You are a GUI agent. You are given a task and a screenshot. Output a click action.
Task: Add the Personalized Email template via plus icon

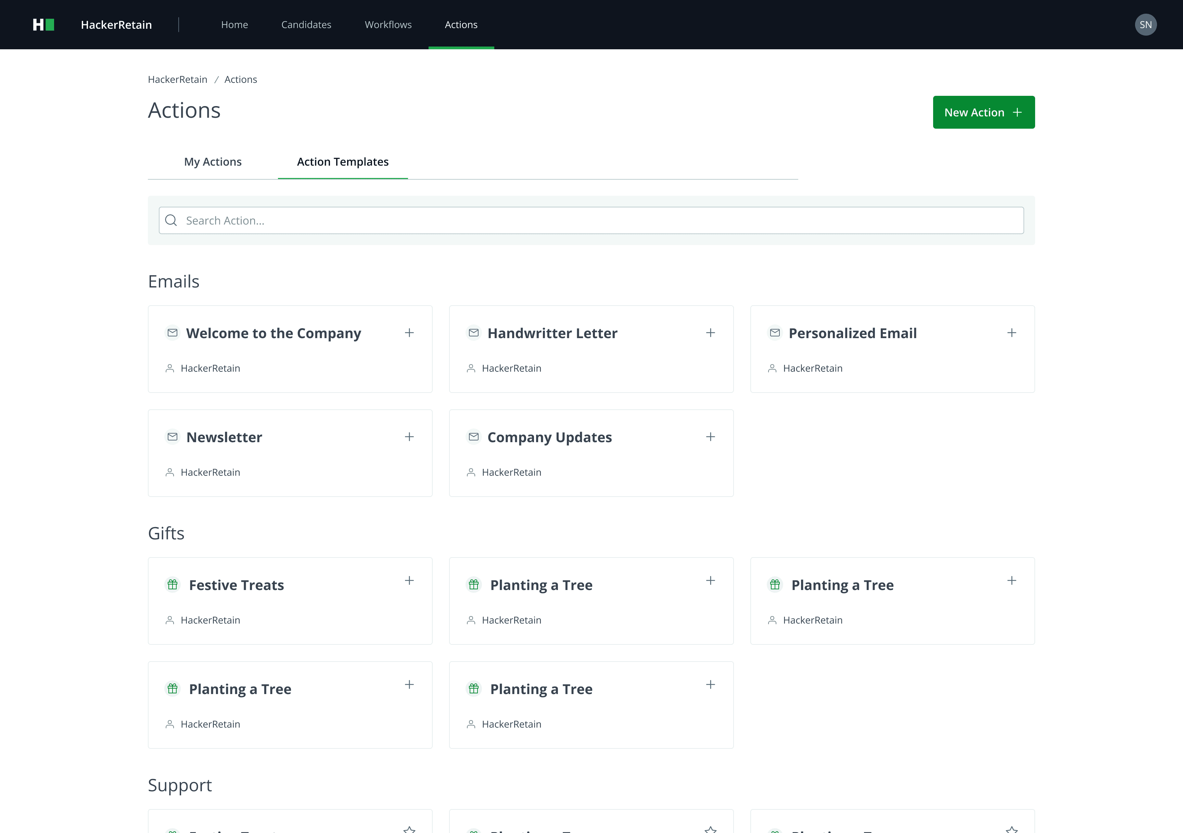click(x=1012, y=333)
